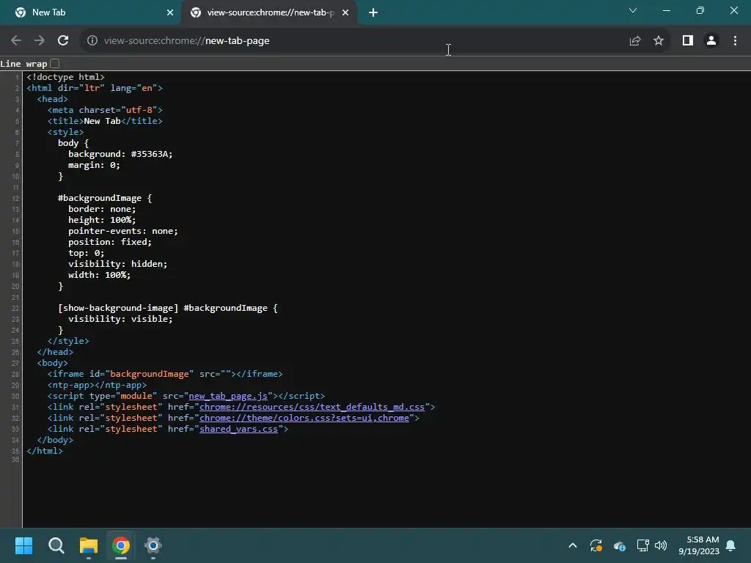Open the text_defaults_md.css link
The width and height of the screenshot is (751, 563).
(x=312, y=407)
